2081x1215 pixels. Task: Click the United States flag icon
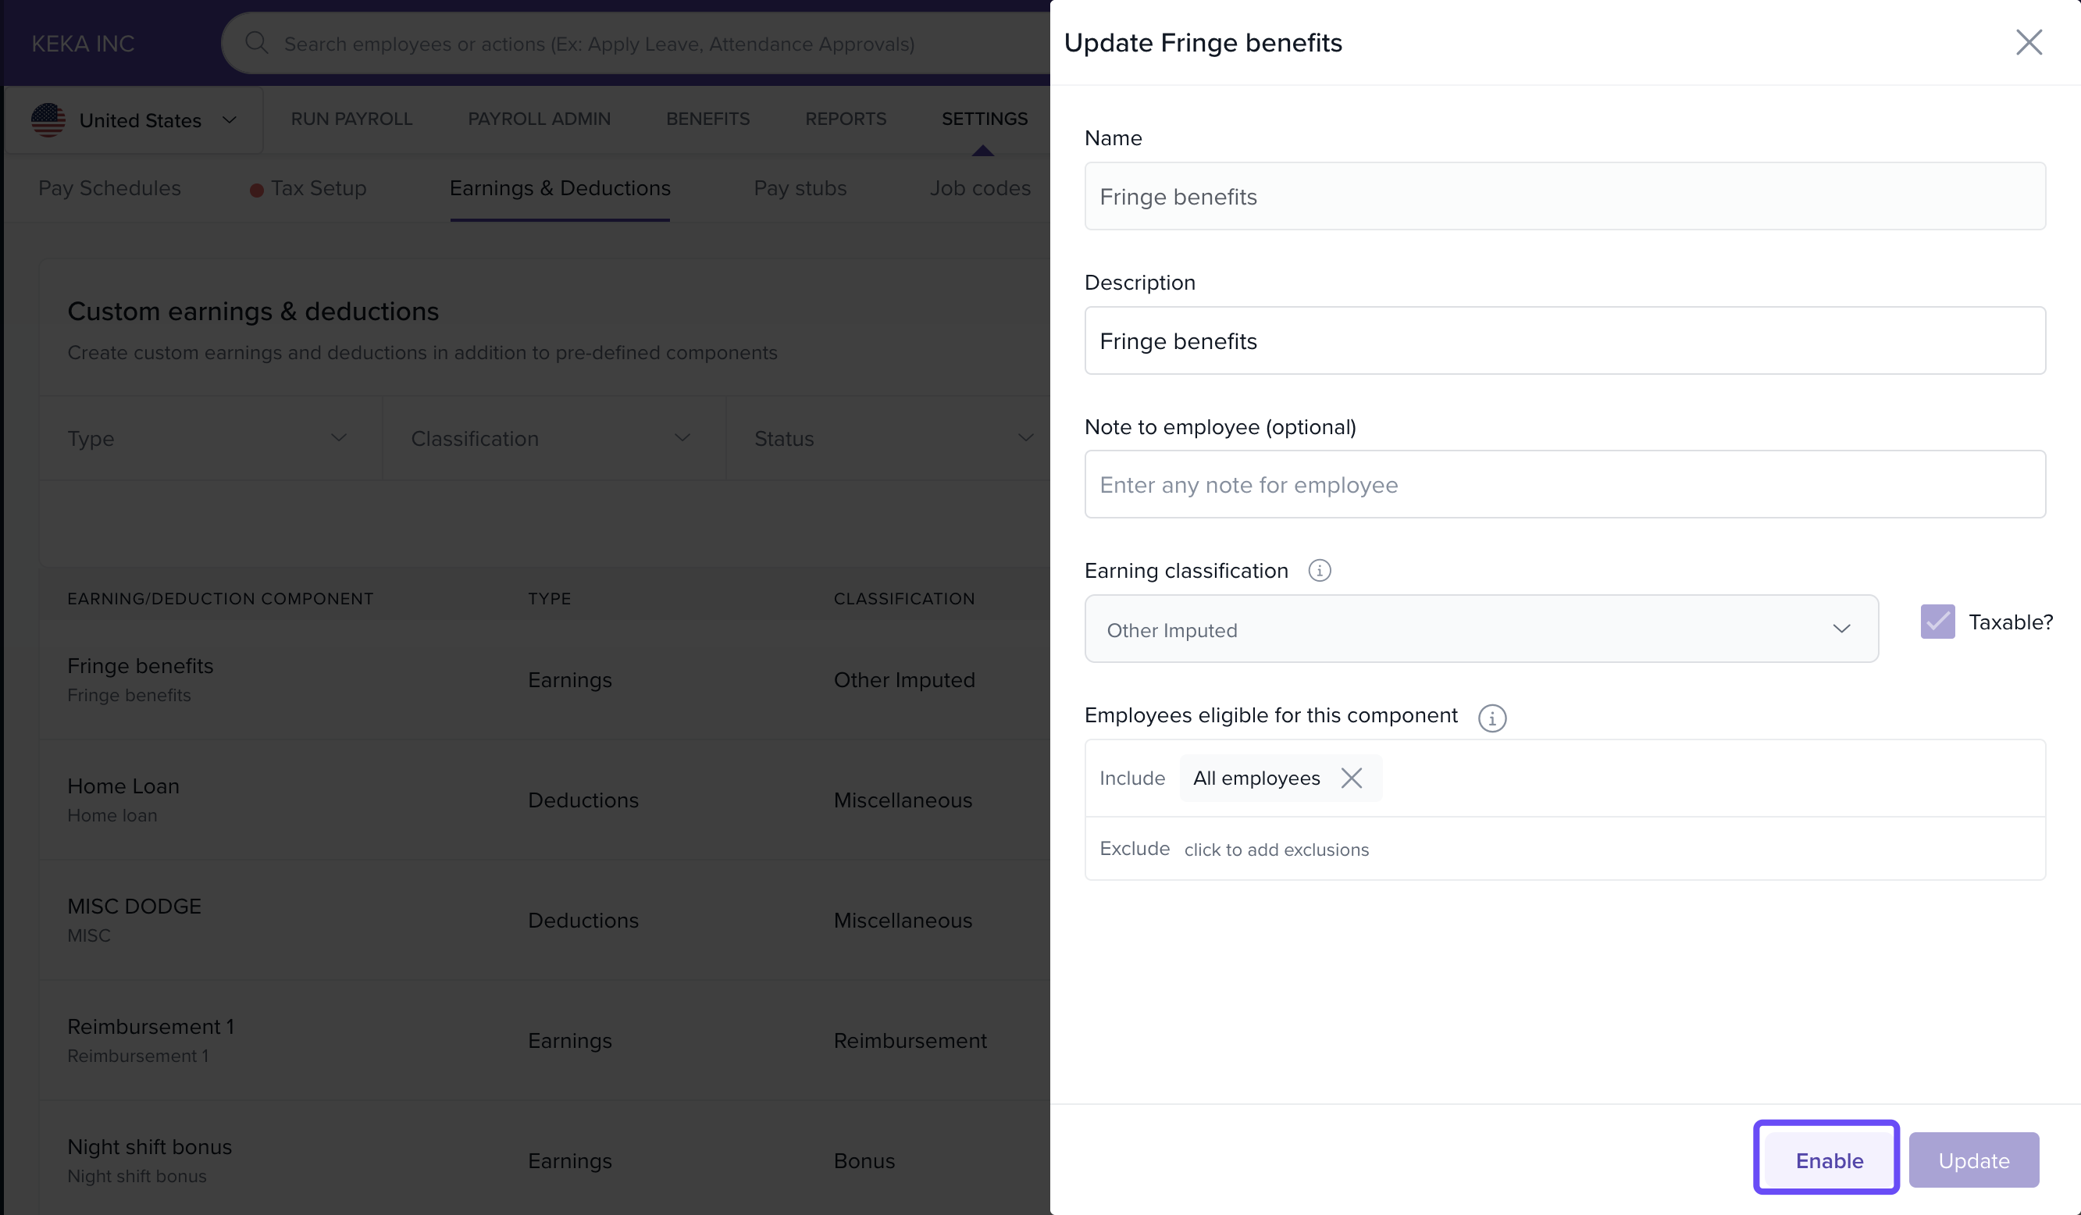48,120
